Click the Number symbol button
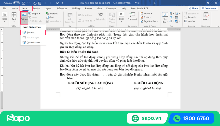 click(190, 21)
